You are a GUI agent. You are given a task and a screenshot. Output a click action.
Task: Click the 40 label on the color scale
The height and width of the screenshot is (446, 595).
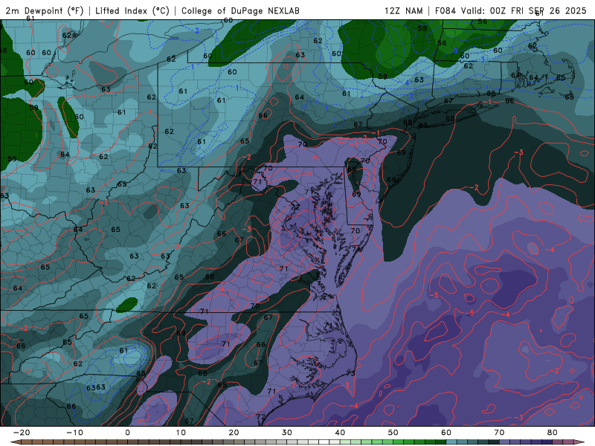(340, 433)
